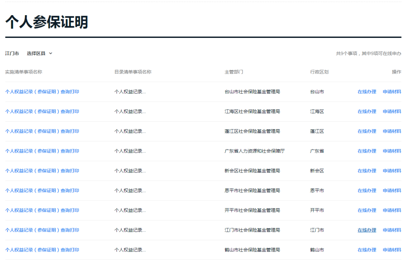Open the query-print link for 台山市
Viewport: 410px width, 260px height.
pos(42,91)
